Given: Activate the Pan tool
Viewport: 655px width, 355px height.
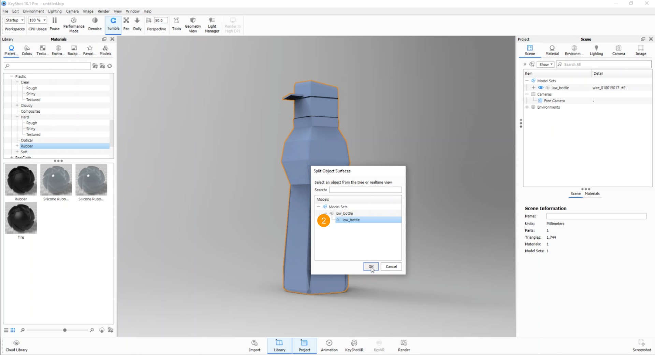Looking at the screenshot, I should pyautogui.click(x=126, y=24).
